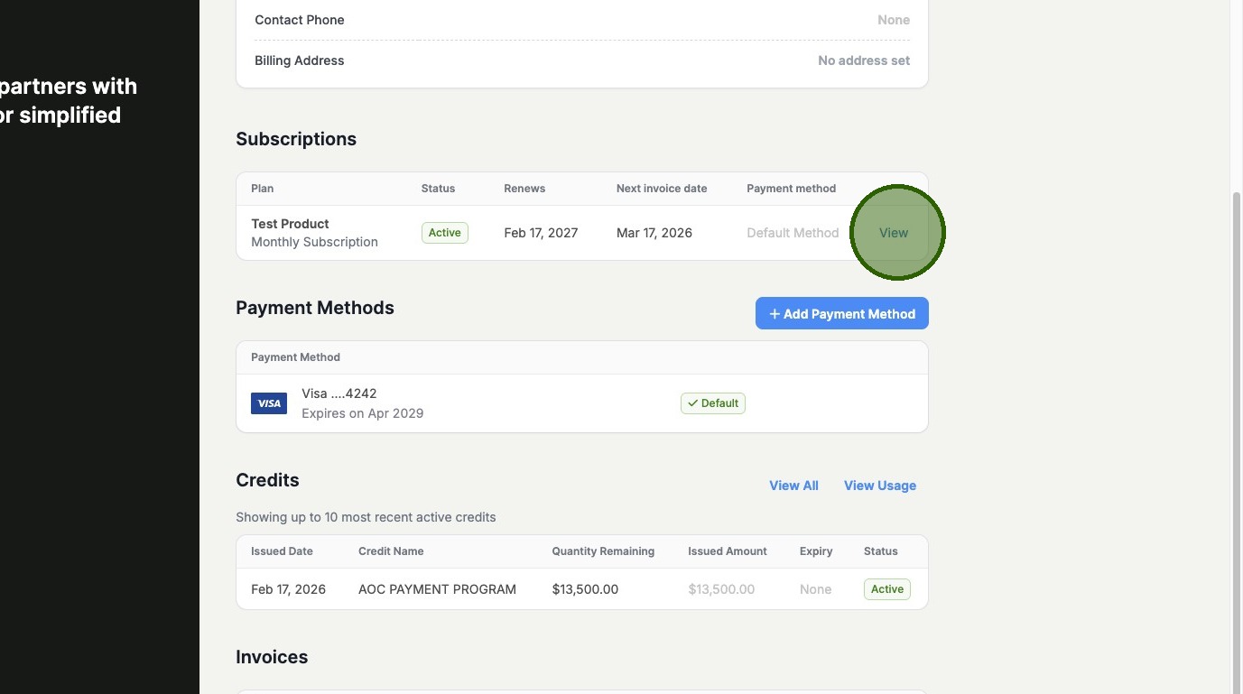Click the Quantity Remaining column header
This screenshot has height=694, width=1243.
click(x=603, y=551)
